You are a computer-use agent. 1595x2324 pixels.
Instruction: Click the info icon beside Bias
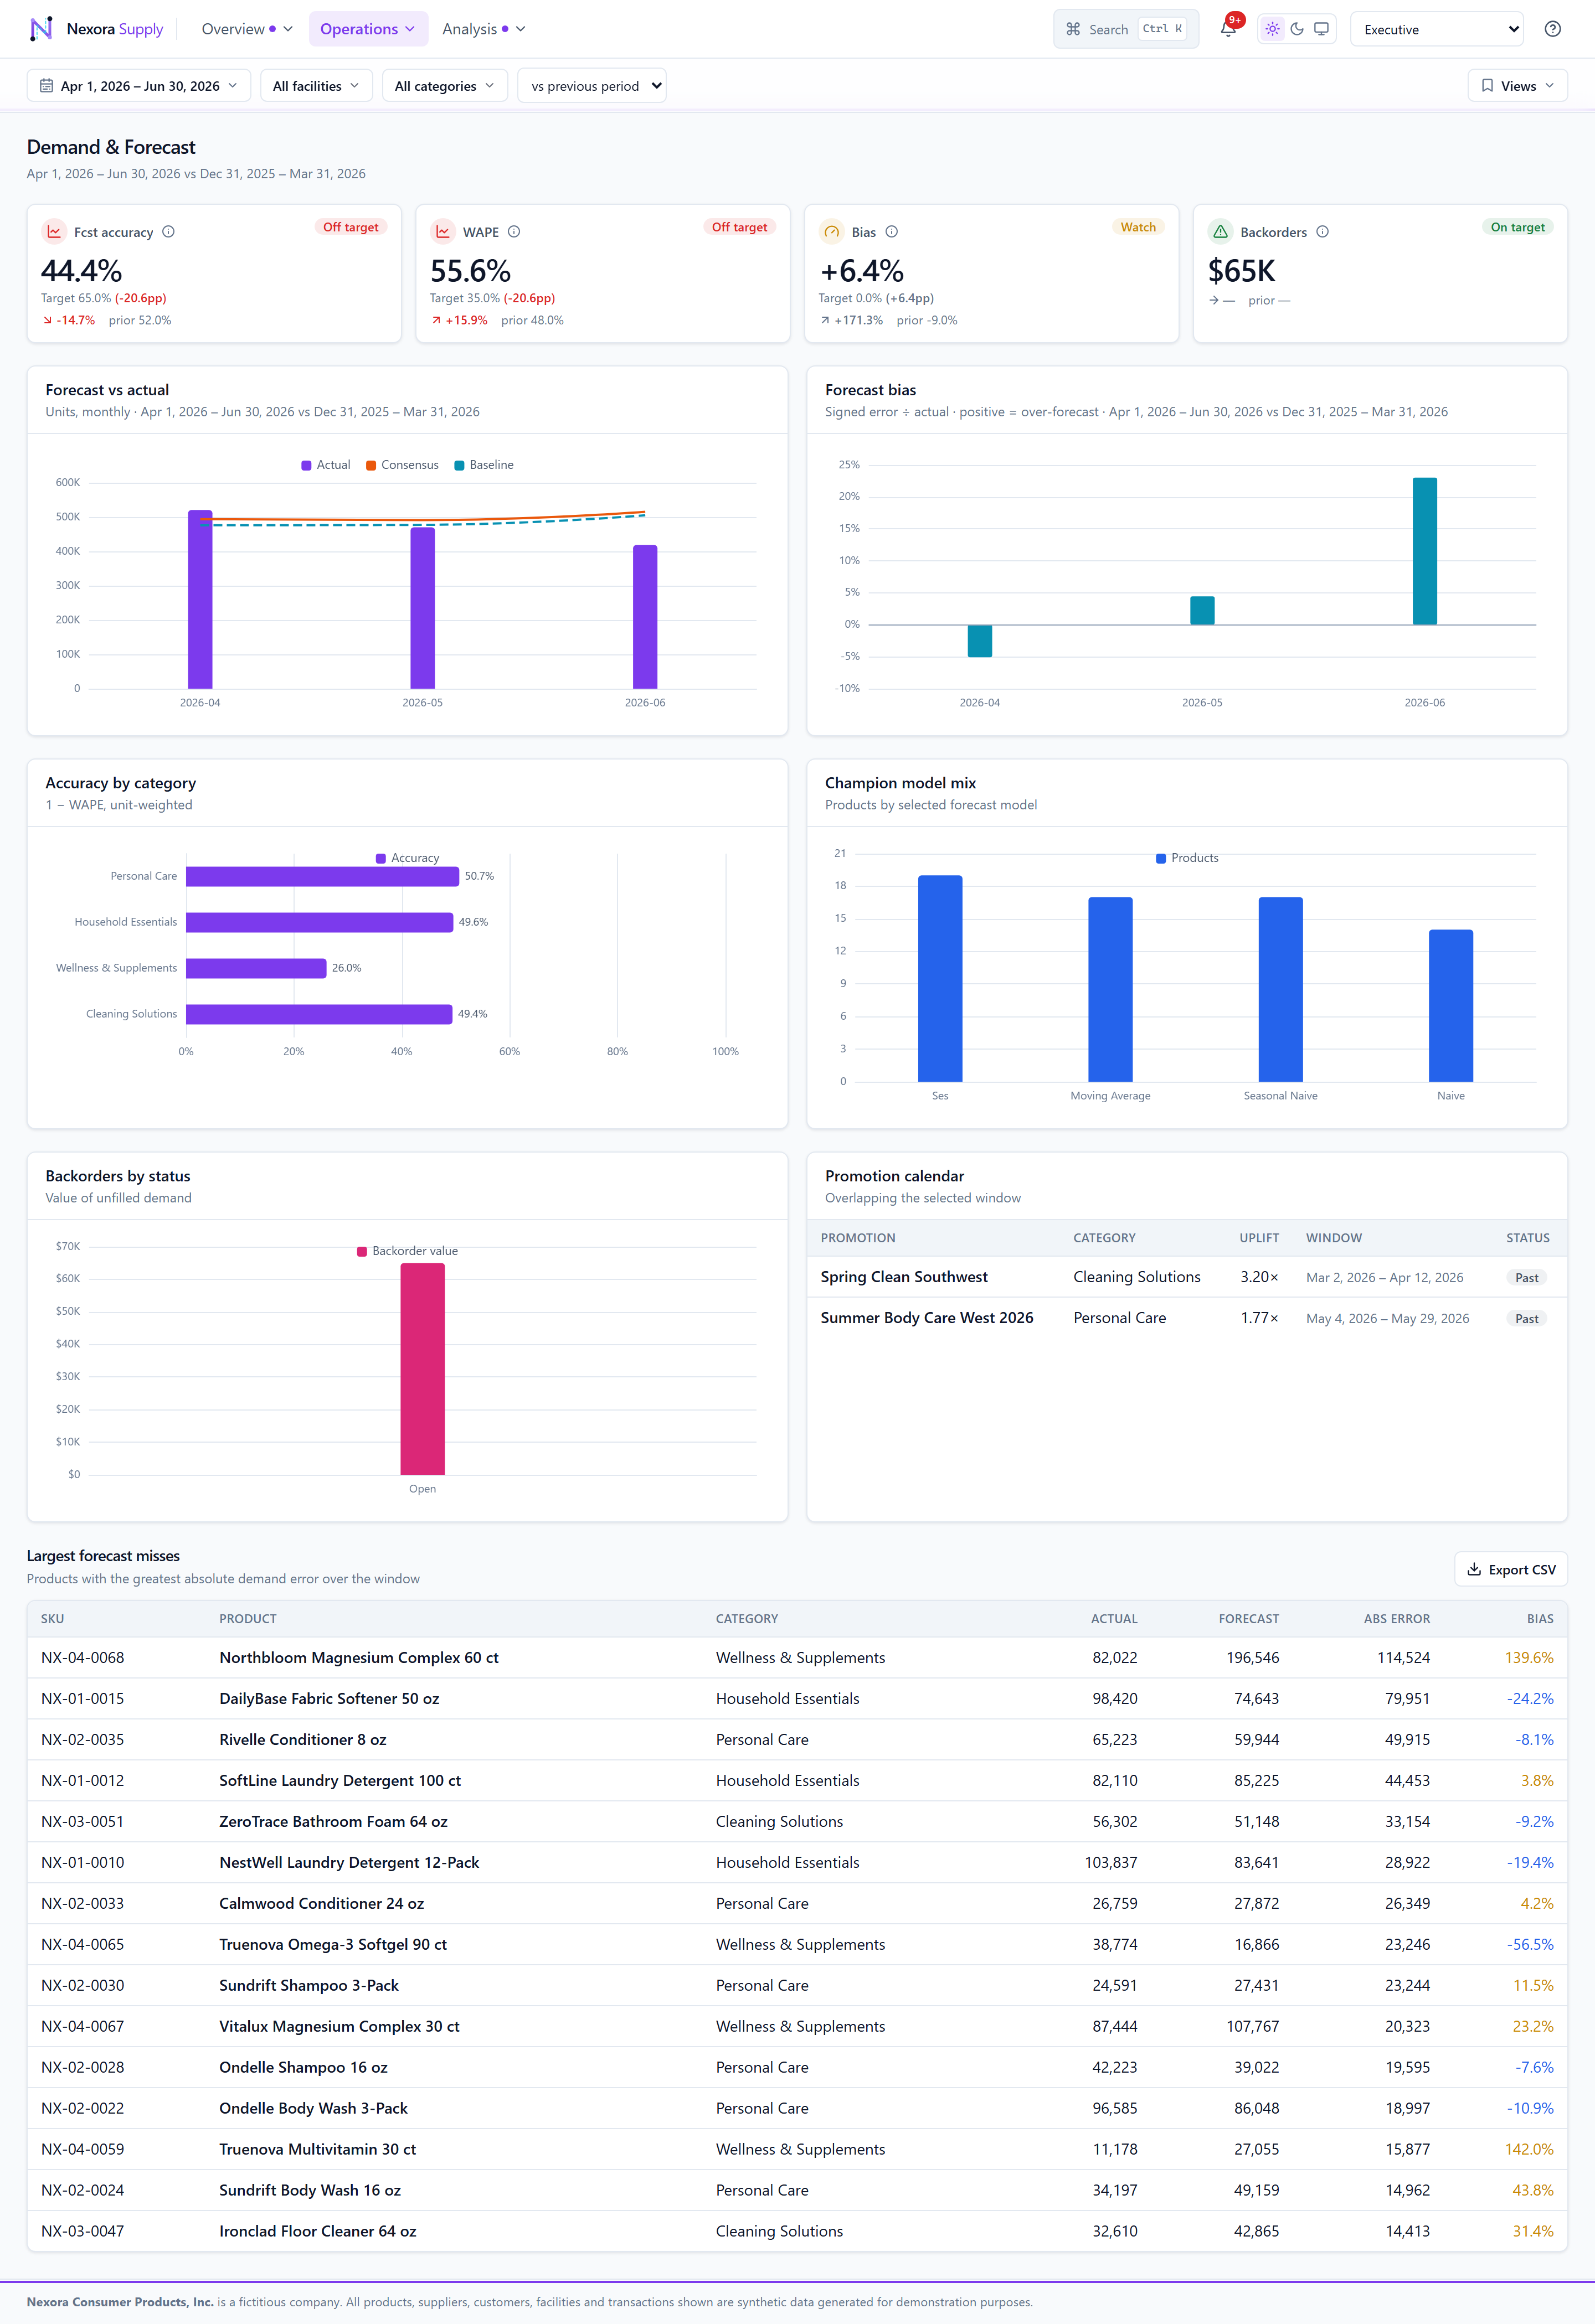pyautogui.click(x=892, y=232)
